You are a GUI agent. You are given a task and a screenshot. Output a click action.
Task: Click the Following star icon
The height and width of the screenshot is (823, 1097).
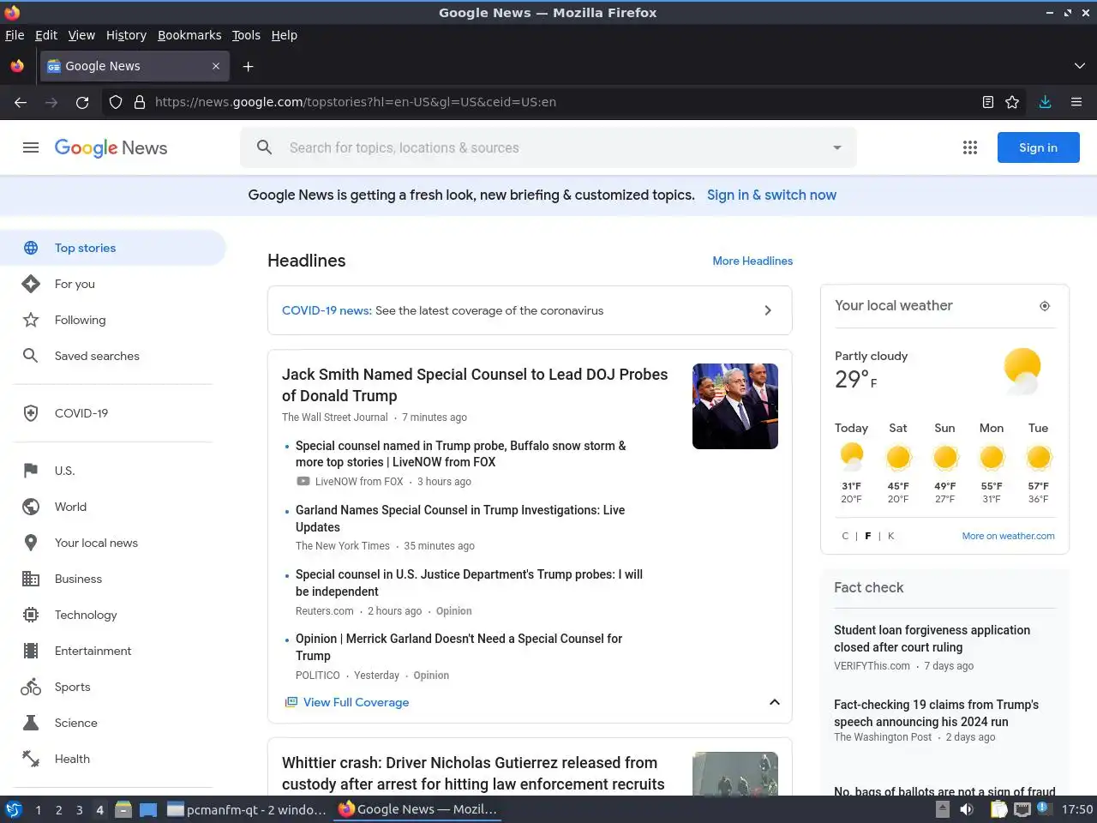tap(31, 320)
